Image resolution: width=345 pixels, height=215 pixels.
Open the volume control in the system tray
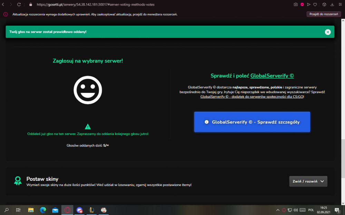click(x=296, y=210)
